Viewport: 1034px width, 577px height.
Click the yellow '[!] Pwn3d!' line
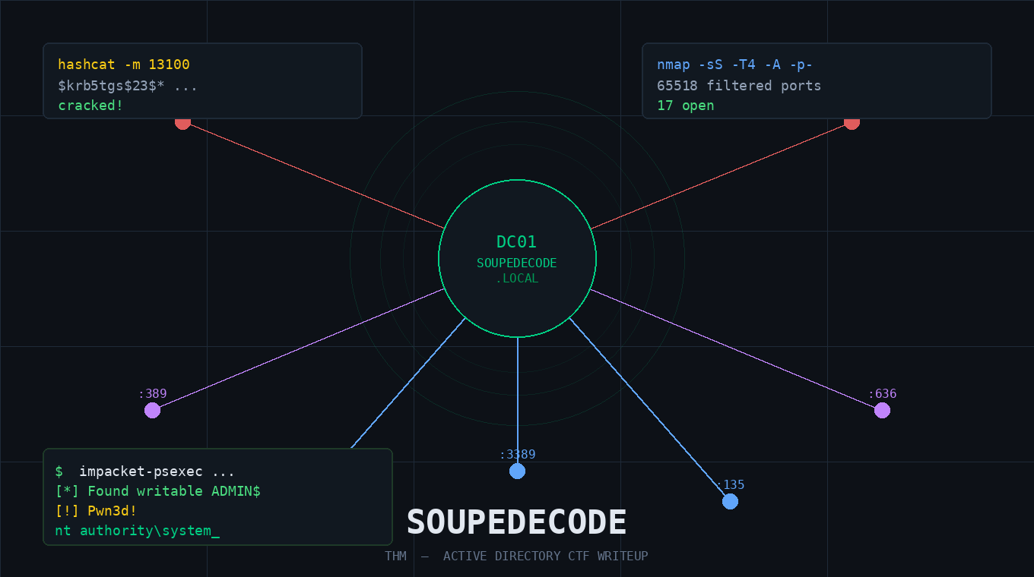[96, 511]
